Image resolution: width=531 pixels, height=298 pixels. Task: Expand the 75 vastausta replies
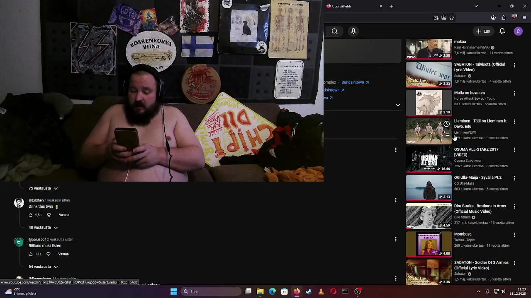[x=43, y=188]
